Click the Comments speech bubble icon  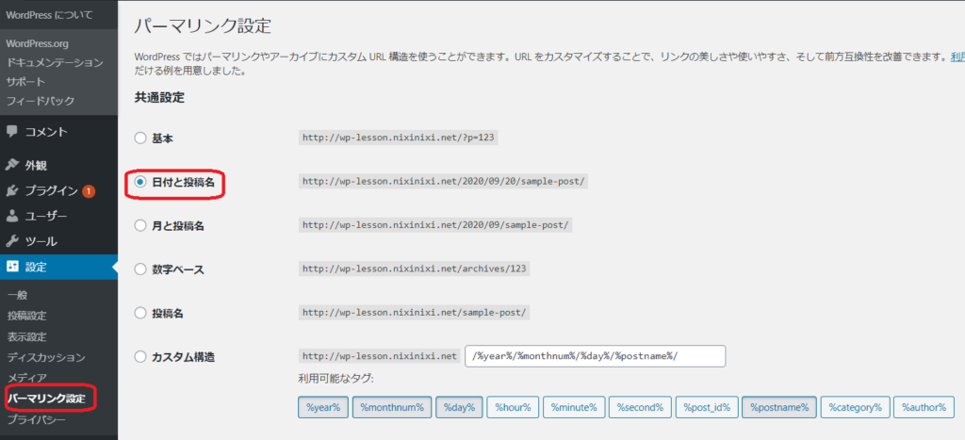12,132
